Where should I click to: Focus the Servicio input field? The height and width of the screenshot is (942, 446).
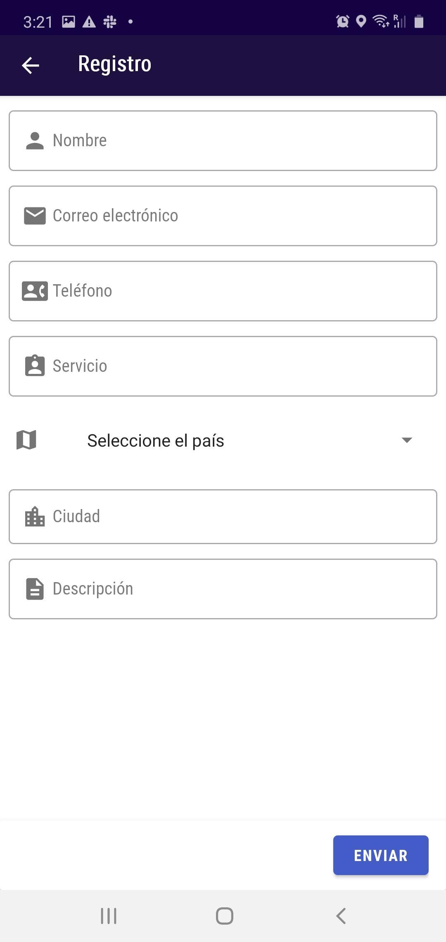223,366
